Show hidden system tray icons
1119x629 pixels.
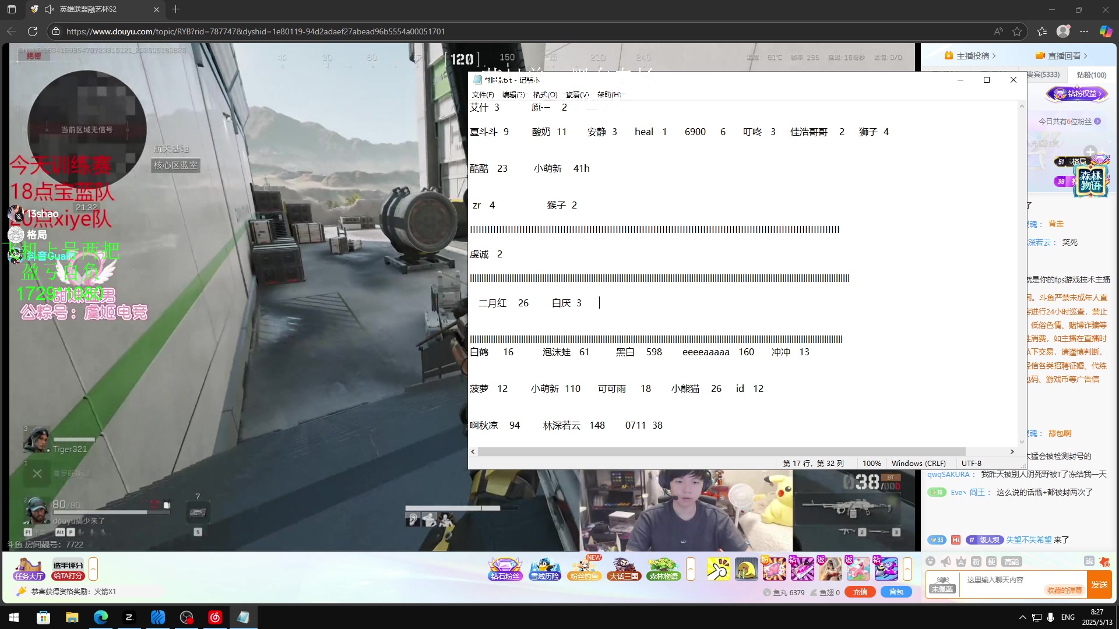click(1022, 617)
